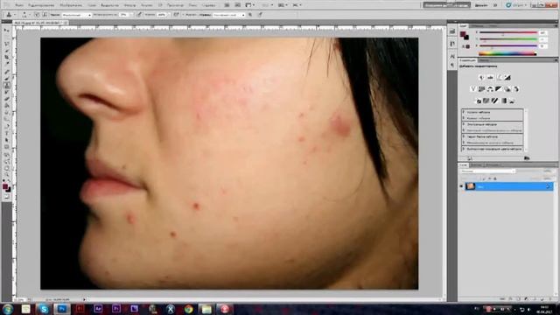Select the Zoom tool
Screen dimensions: 560x315
[x=6, y=175]
